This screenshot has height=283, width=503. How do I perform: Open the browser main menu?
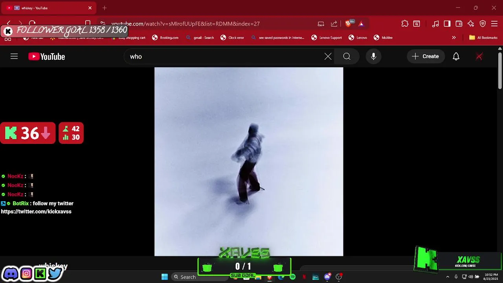tap(494, 24)
